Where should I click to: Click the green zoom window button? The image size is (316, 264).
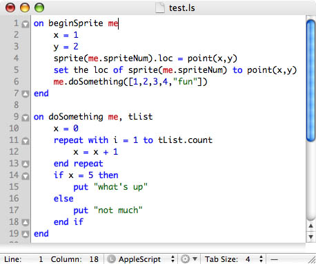[x=39, y=8]
